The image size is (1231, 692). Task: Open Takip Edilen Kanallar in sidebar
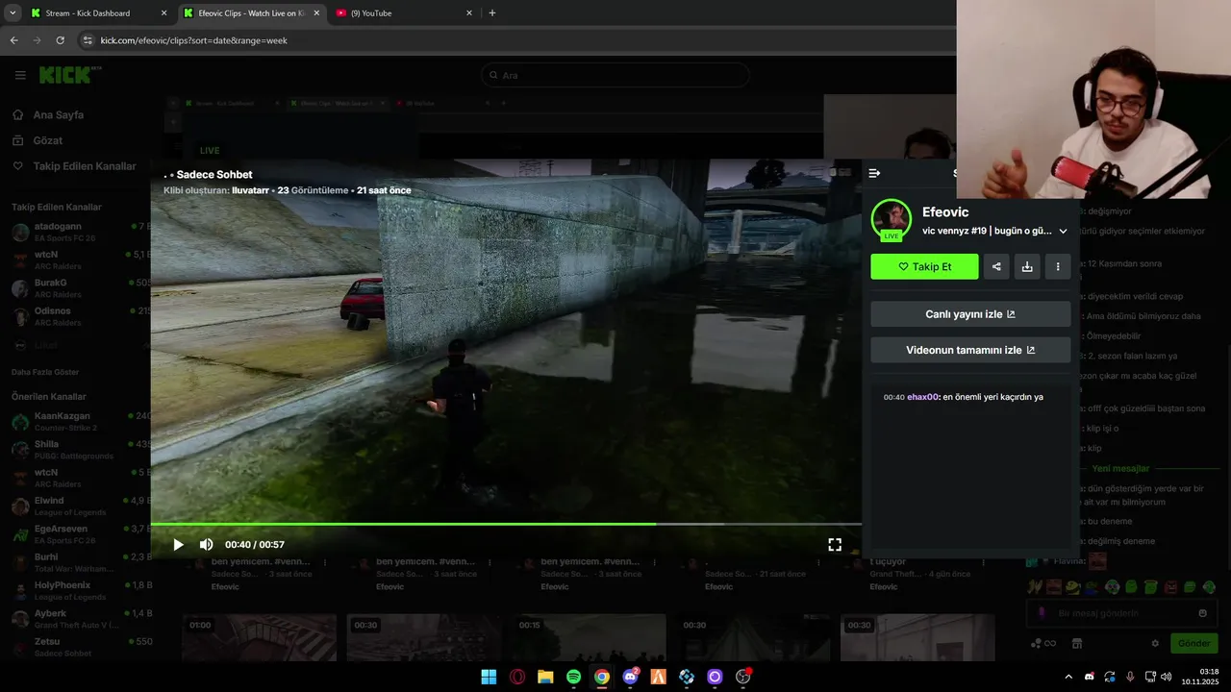tap(85, 166)
